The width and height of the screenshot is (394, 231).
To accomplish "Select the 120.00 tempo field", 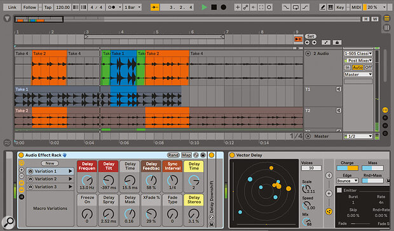I will pyautogui.click(x=63, y=7).
